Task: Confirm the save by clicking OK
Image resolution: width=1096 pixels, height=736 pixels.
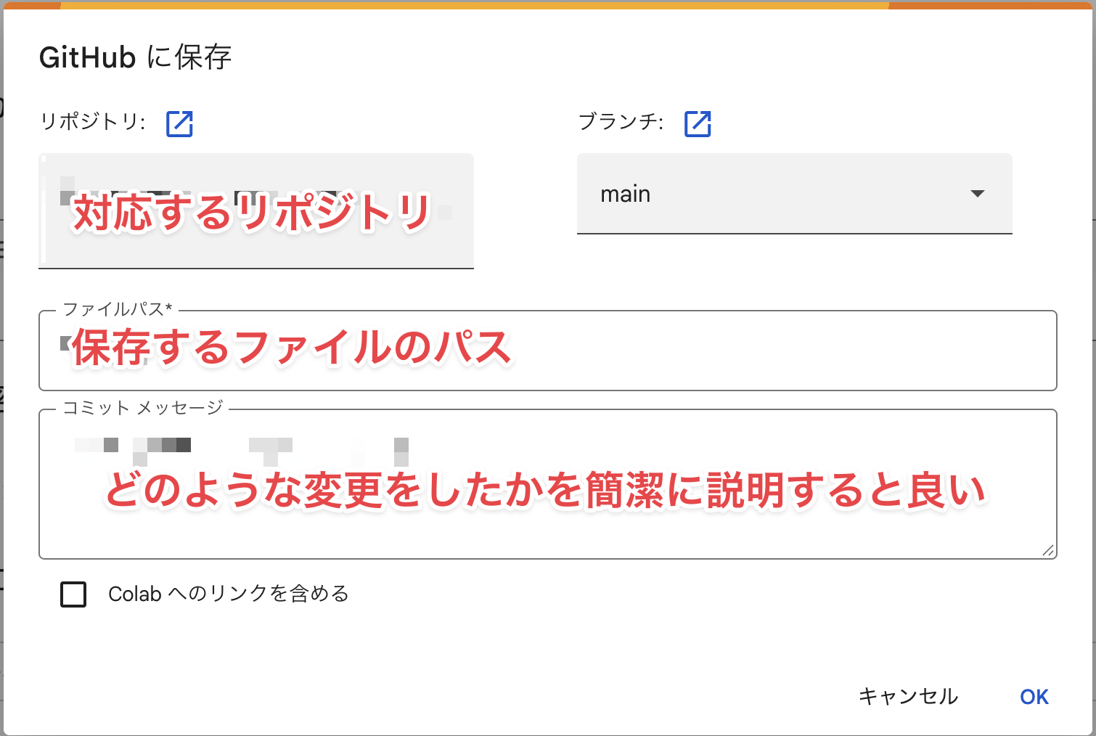Action: 1034,696
